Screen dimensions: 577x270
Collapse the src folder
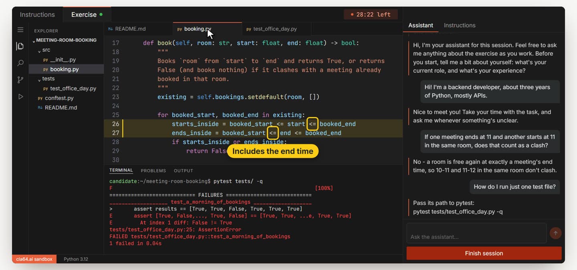click(x=44, y=50)
